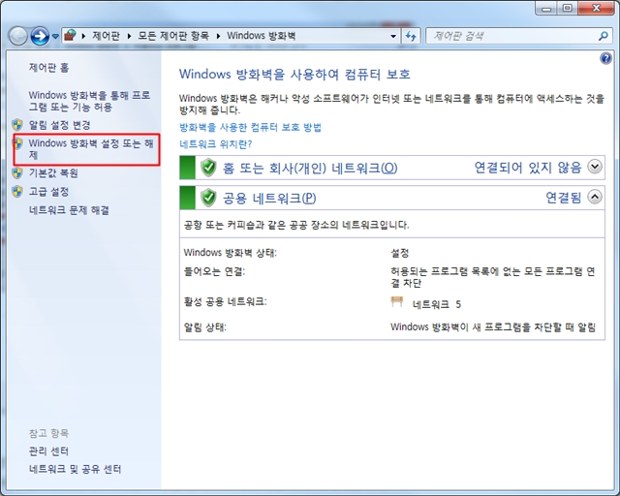The height and width of the screenshot is (496, 620).
Task: Collapse the 공용 네트워크 section chevron
Action: point(595,197)
